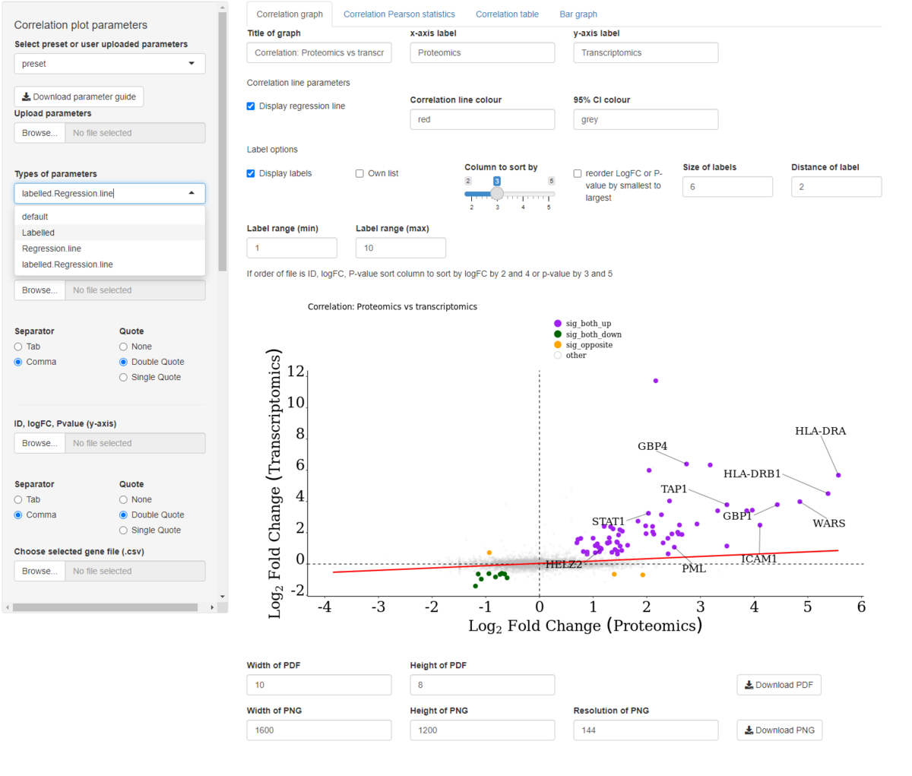Screen dimensions: 912x776
Task: Select None in the first Quote group
Action: tap(123, 347)
